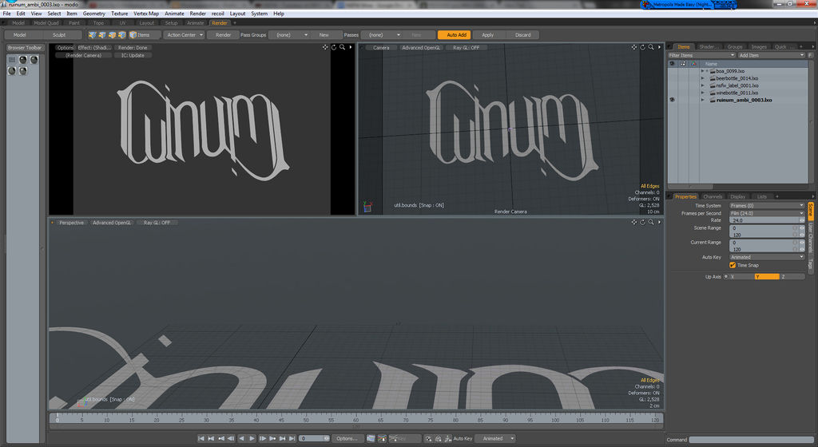Click the Discard button
Image resolution: width=818 pixels, height=447 pixels.
click(x=522, y=35)
